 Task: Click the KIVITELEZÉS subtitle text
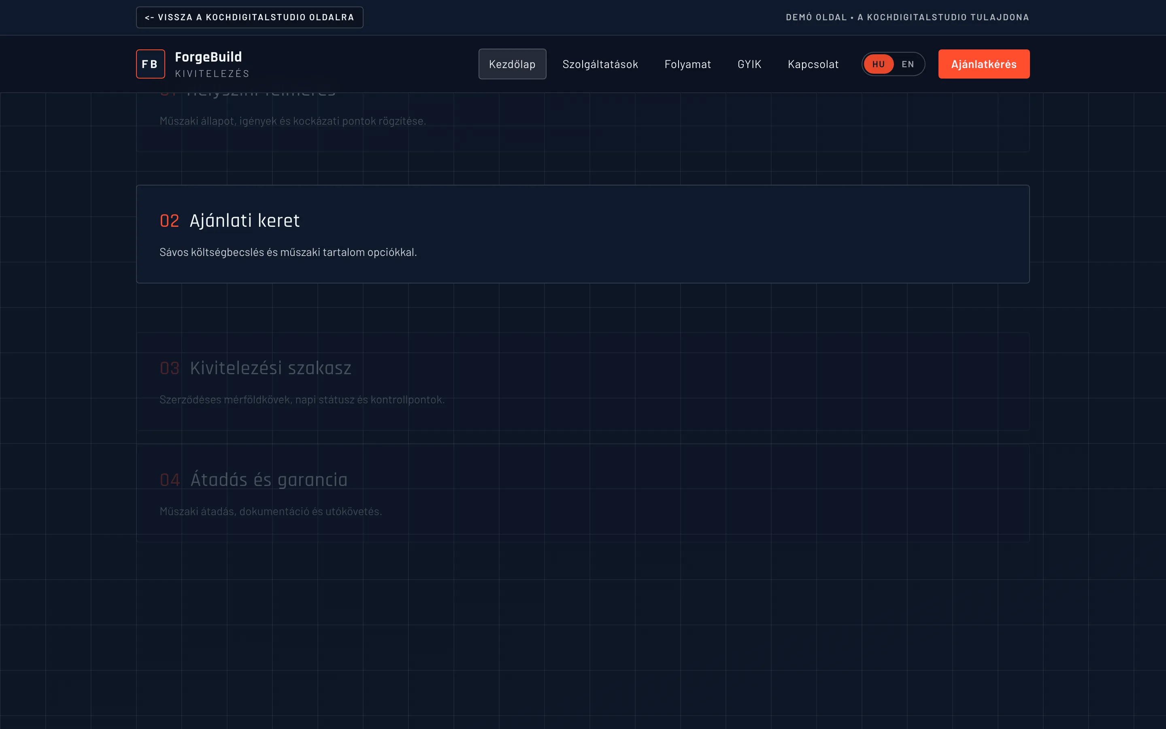[212, 73]
